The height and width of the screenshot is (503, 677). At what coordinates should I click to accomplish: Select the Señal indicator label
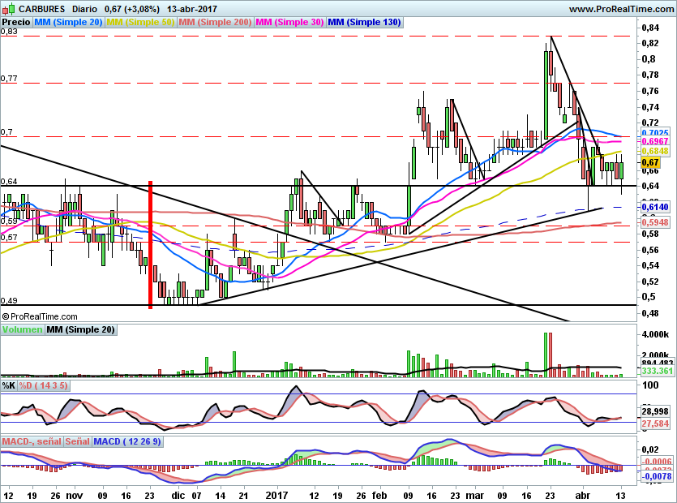(77, 441)
